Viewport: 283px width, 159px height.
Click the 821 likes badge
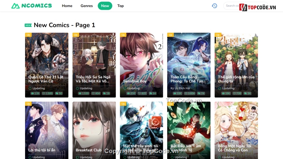click(142, 93)
